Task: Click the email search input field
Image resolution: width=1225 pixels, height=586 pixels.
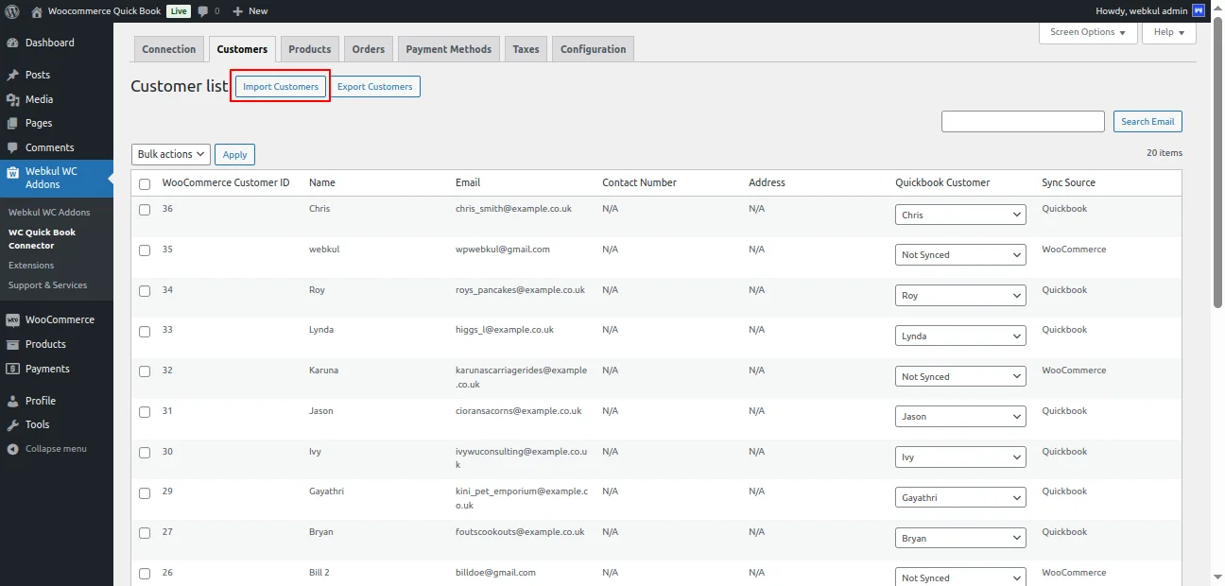Action: (x=1022, y=121)
